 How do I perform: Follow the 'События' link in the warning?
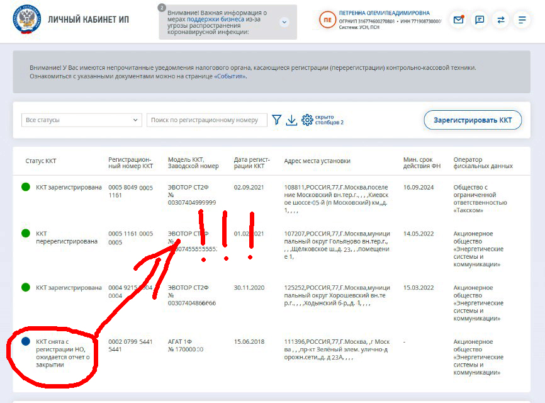coord(230,76)
